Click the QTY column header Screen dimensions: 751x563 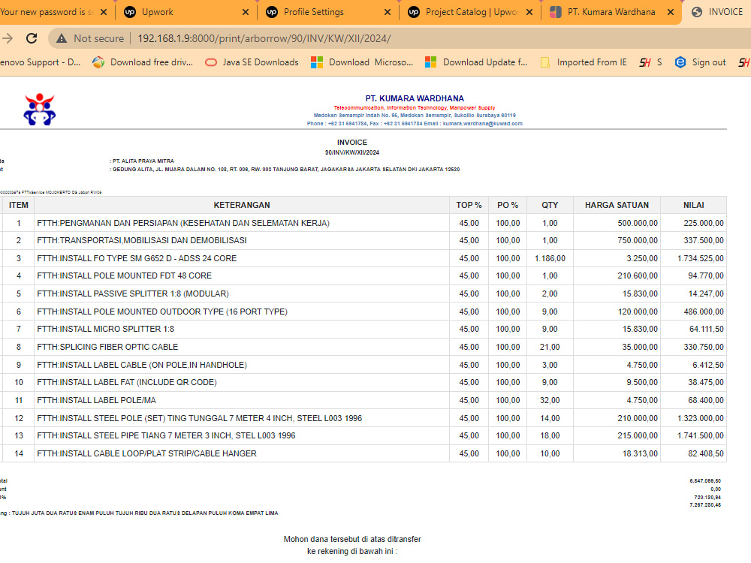pos(550,205)
